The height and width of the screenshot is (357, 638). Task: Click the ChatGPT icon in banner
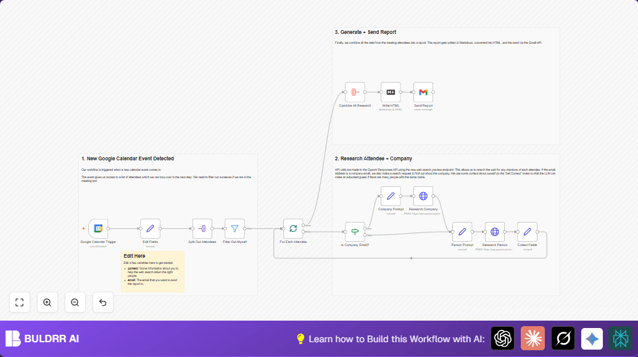pos(502,339)
